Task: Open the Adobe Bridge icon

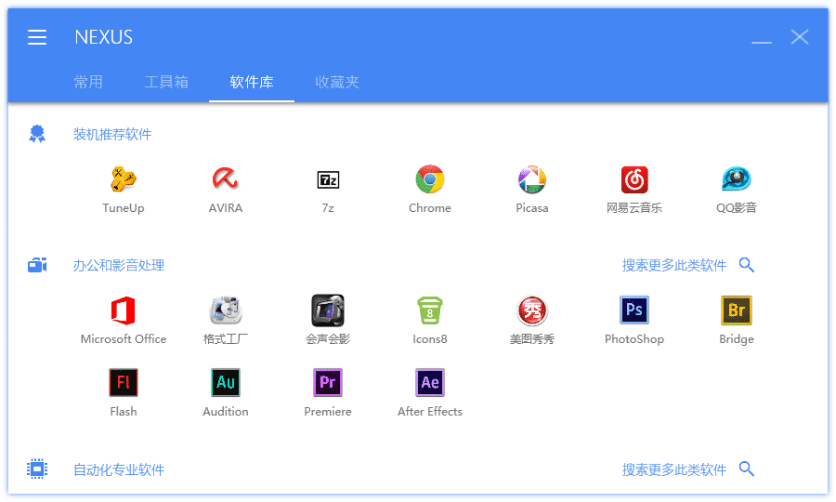Action: 737,310
